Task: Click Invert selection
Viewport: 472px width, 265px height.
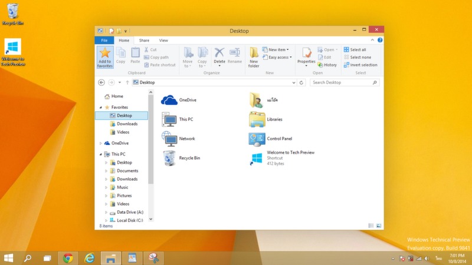Action: pyautogui.click(x=360, y=65)
